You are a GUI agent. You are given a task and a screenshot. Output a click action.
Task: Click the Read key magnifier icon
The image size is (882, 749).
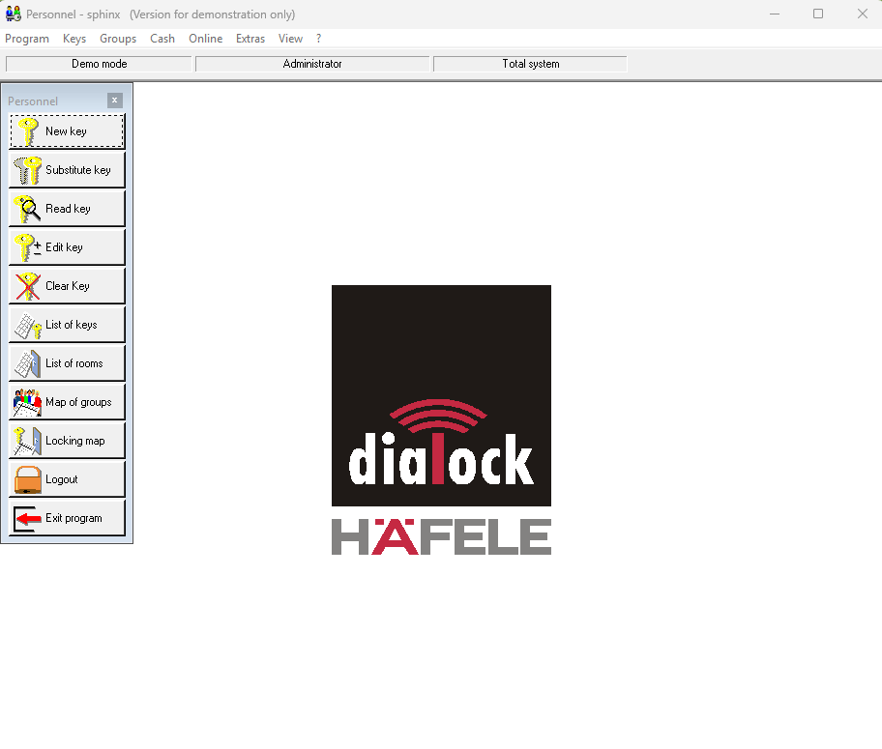tap(28, 209)
